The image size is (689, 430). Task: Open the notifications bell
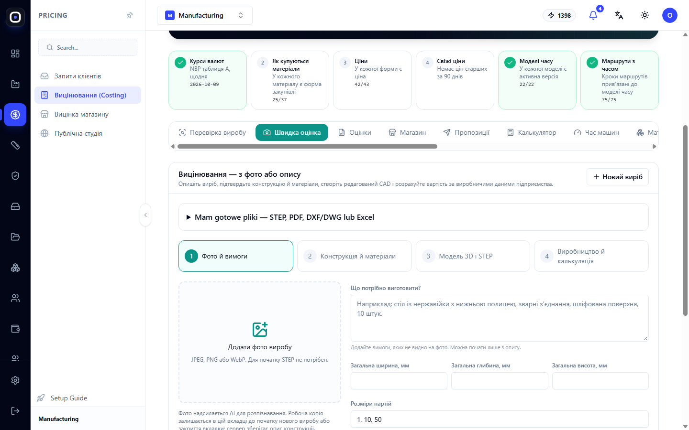[x=593, y=15]
